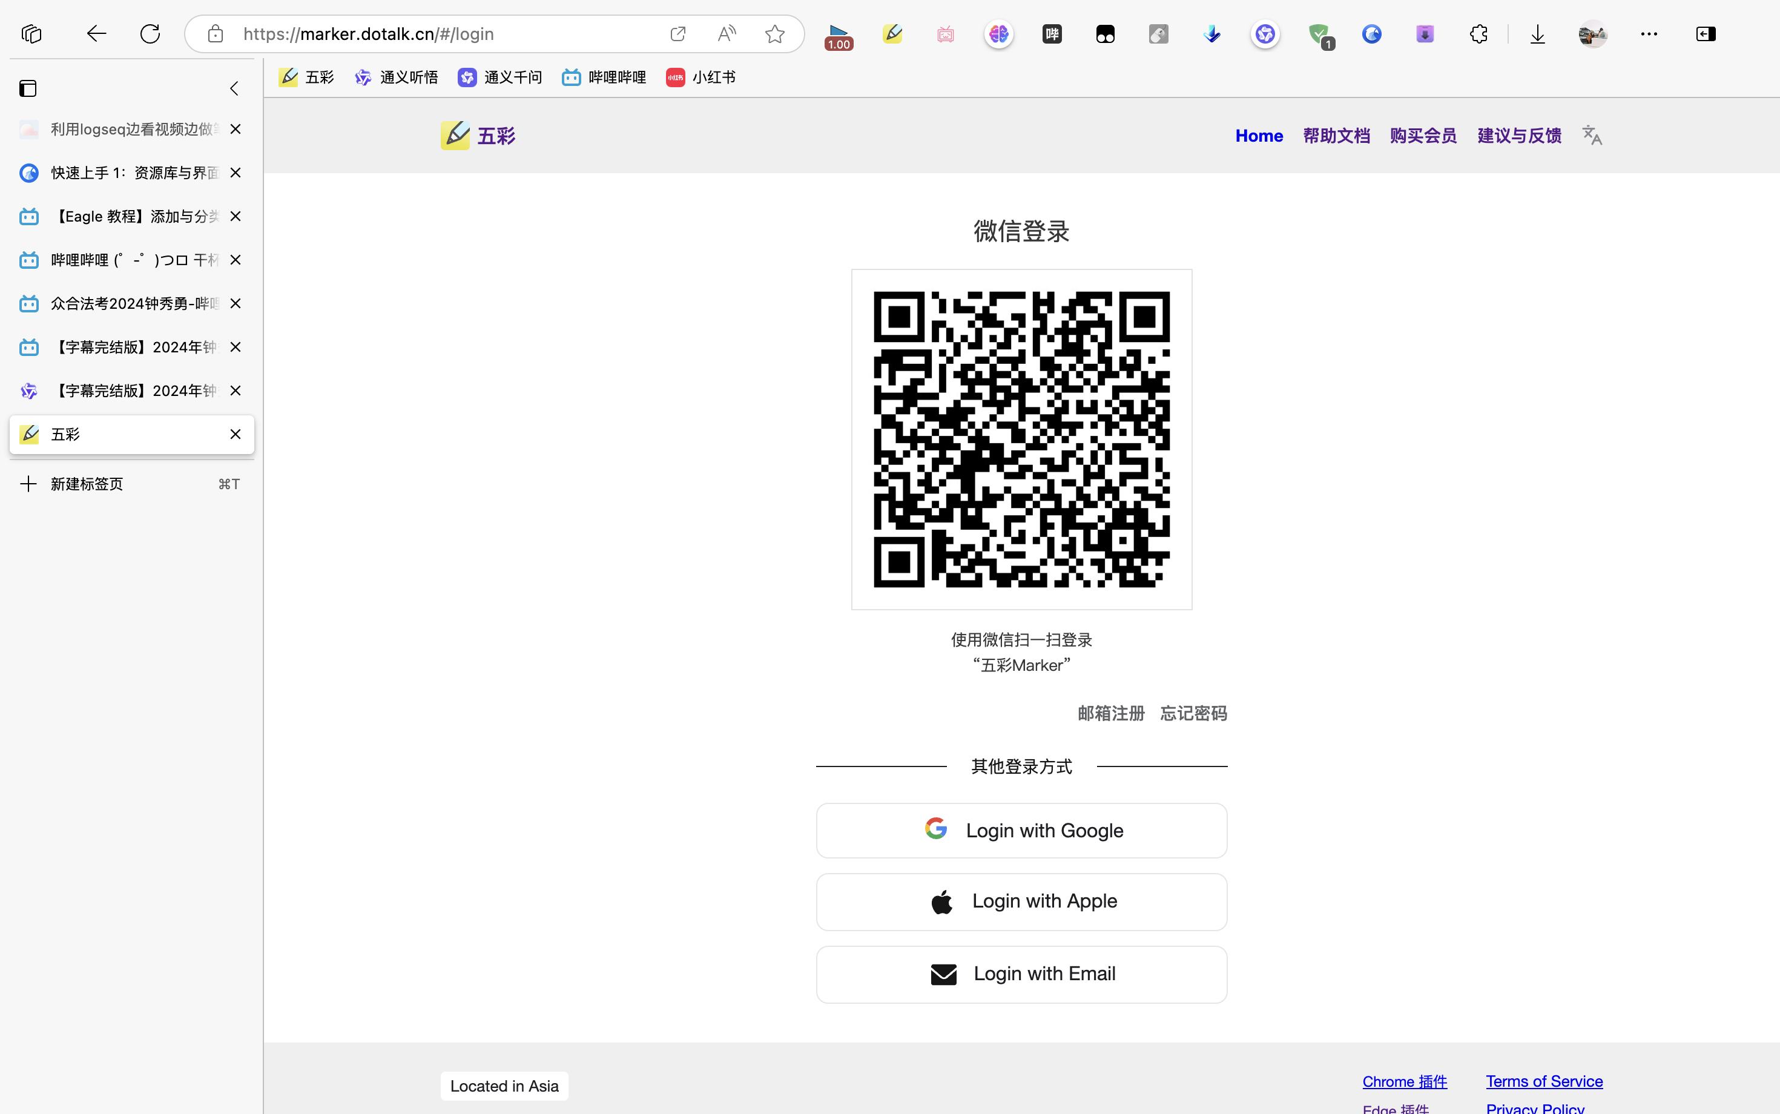Add page to favorites star icon
This screenshot has width=1780, height=1114.
pos(775,34)
